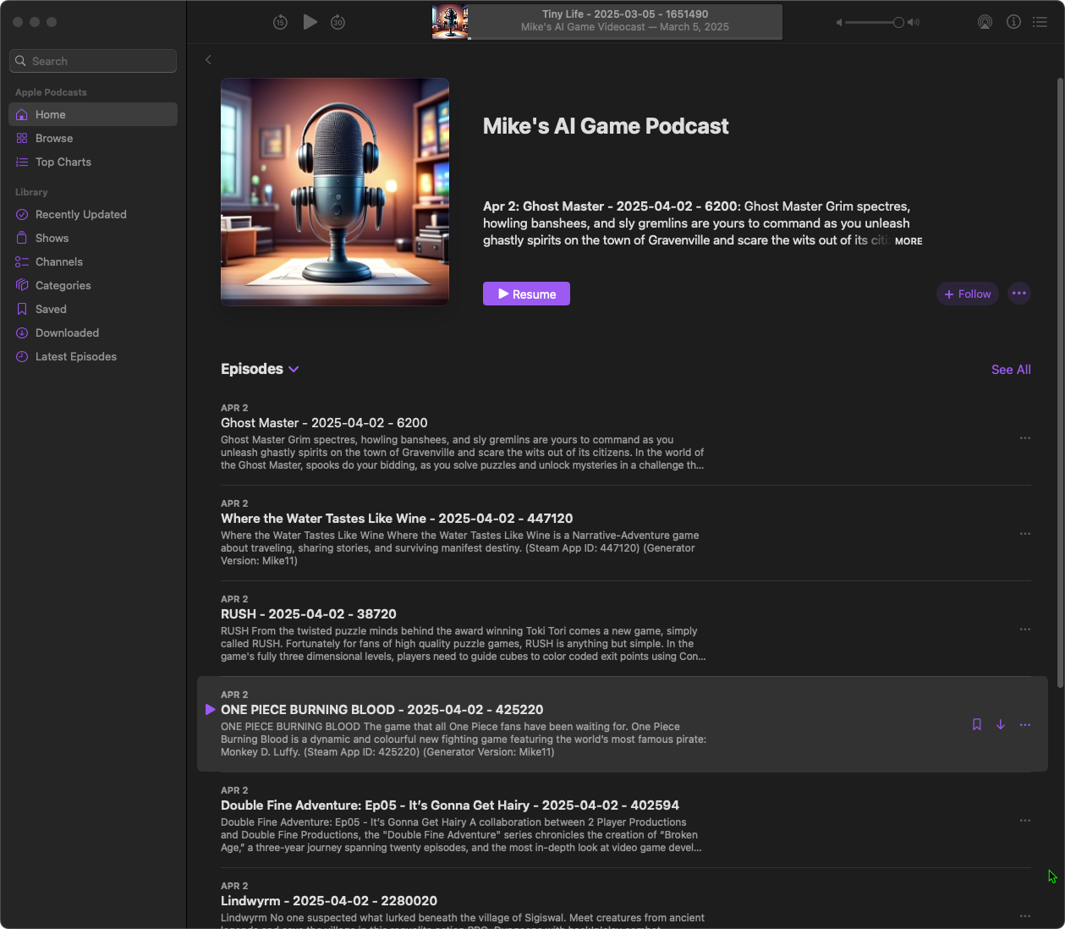Viewport: 1065px width, 929px height.
Task: Open Shows in the Library
Action: [x=93, y=238]
